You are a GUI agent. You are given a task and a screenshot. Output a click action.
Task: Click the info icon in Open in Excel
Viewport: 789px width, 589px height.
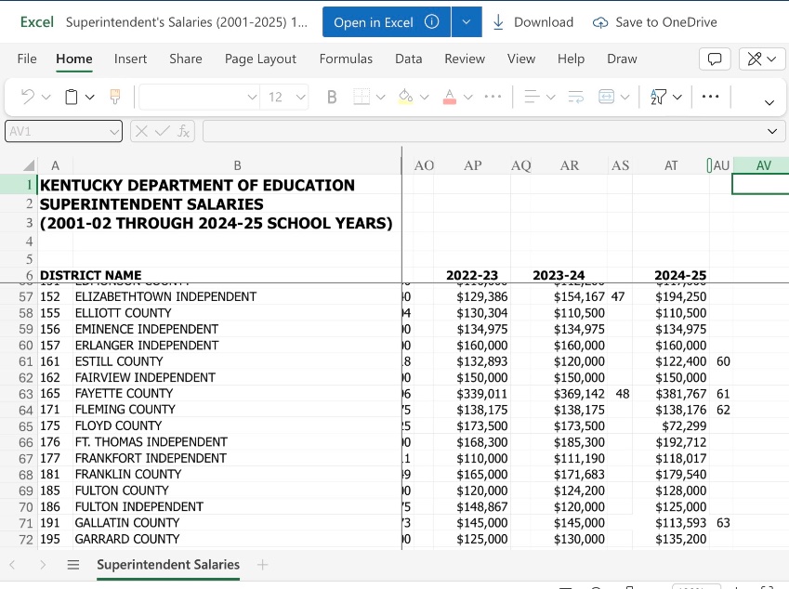[x=431, y=21]
